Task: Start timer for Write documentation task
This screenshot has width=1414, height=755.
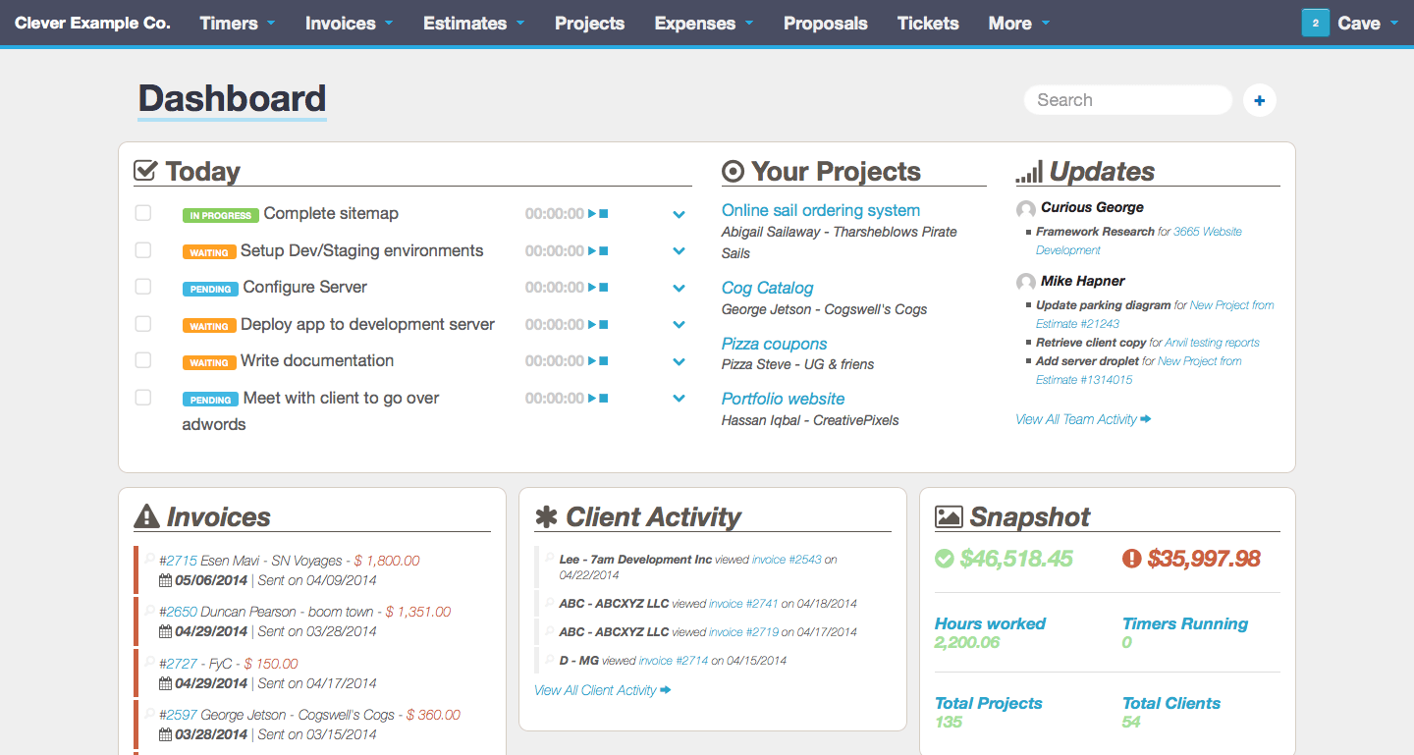Action: [592, 361]
